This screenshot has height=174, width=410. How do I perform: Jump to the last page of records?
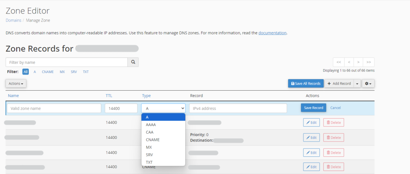tap(369, 62)
